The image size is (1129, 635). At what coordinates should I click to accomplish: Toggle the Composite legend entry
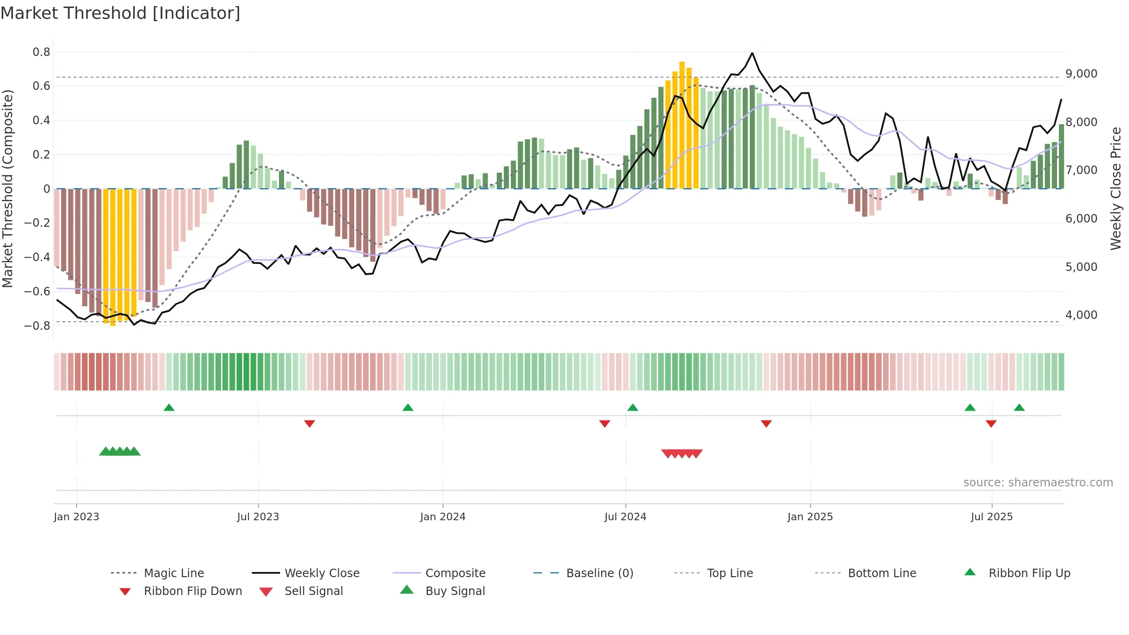click(x=439, y=573)
